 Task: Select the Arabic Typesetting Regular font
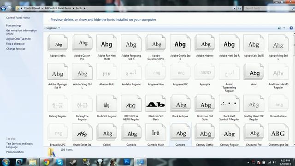[229, 71]
